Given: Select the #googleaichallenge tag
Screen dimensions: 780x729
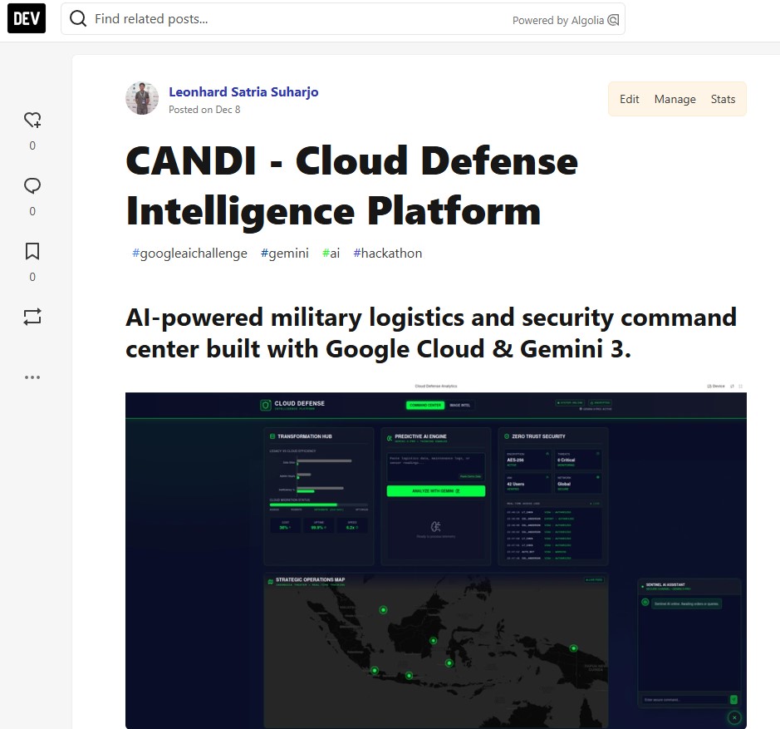Looking at the screenshot, I should click(189, 254).
